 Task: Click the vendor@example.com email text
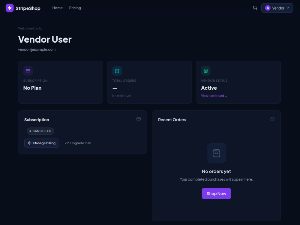tap(37, 49)
